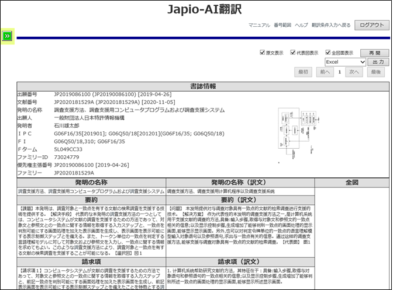Select the 書誌情報 section header
Image resolution: width=393 pixels, height=290 pixels.
coord(203,86)
